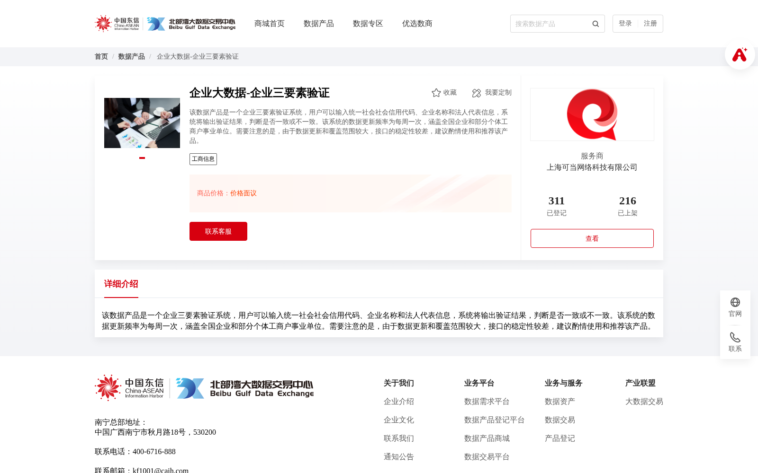Click the 首页 breadcrumb

[x=101, y=56]
